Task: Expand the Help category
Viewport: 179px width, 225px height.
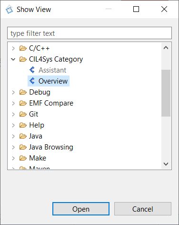Action: click(13, 125)
